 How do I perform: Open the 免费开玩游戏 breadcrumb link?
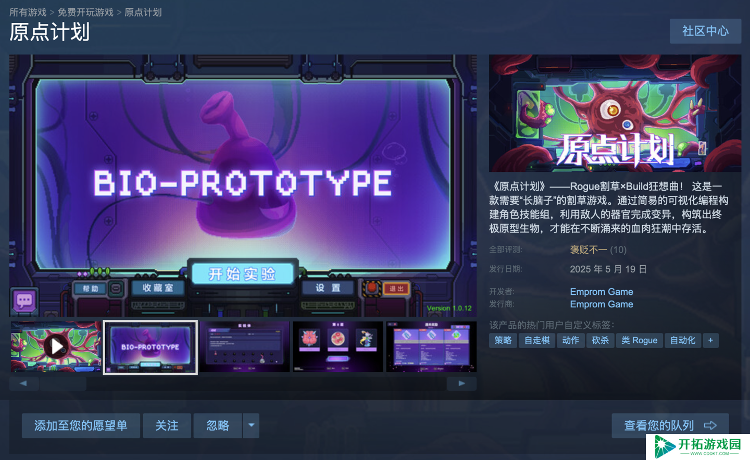click(x=85, y=12)
